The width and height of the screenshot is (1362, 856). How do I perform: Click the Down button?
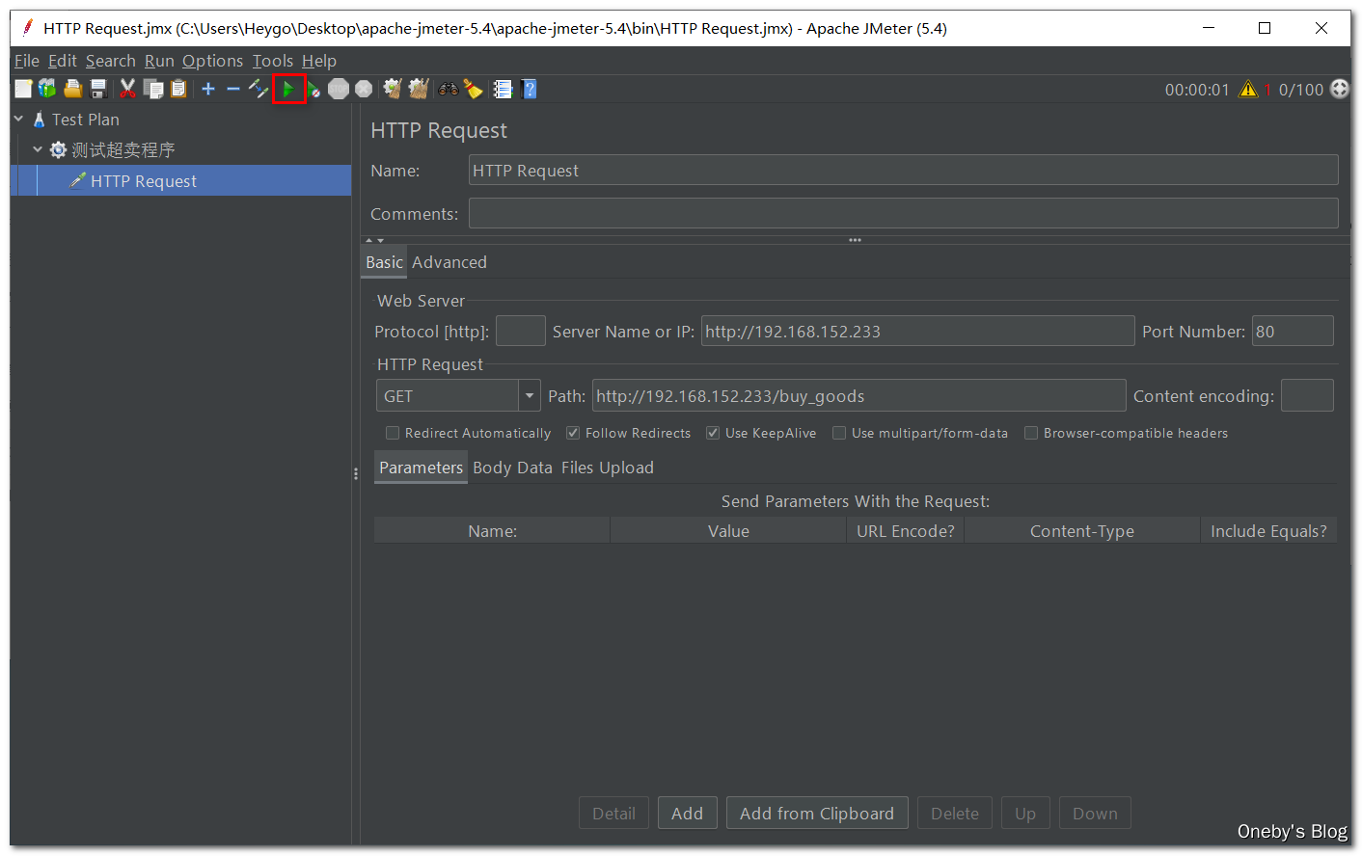pyautogui.click(x=1095, y=813)
